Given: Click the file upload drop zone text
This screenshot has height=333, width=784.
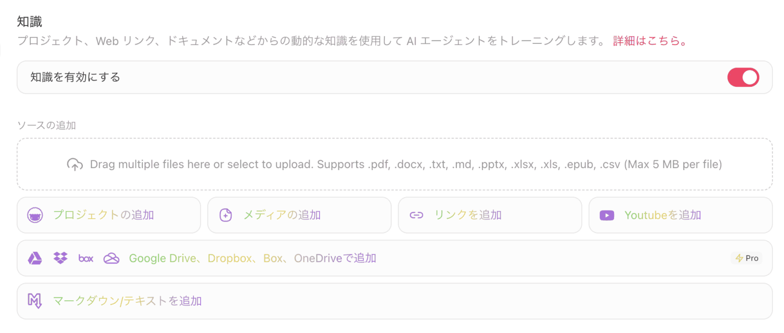Looking at the screenshot, I should pyautogui.click(x=406, y=164).
